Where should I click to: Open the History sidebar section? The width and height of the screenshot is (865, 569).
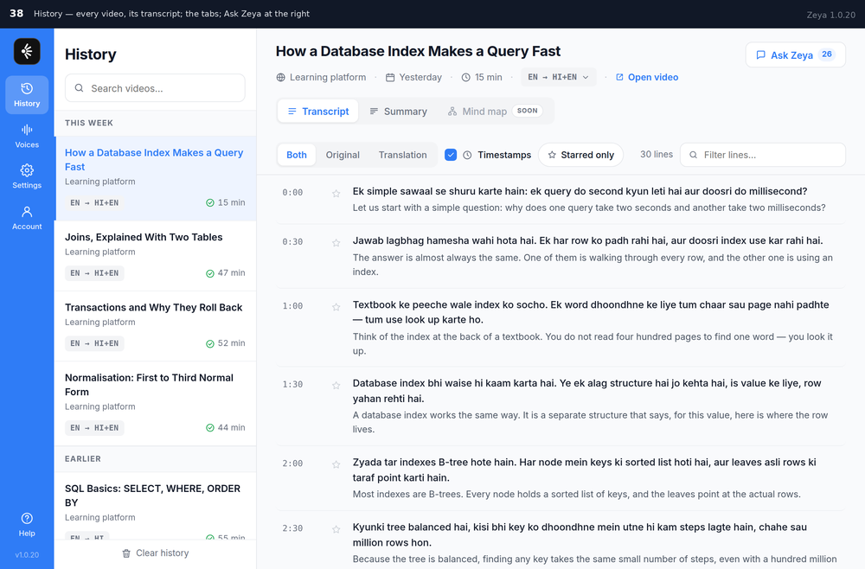tap(27, 95)
